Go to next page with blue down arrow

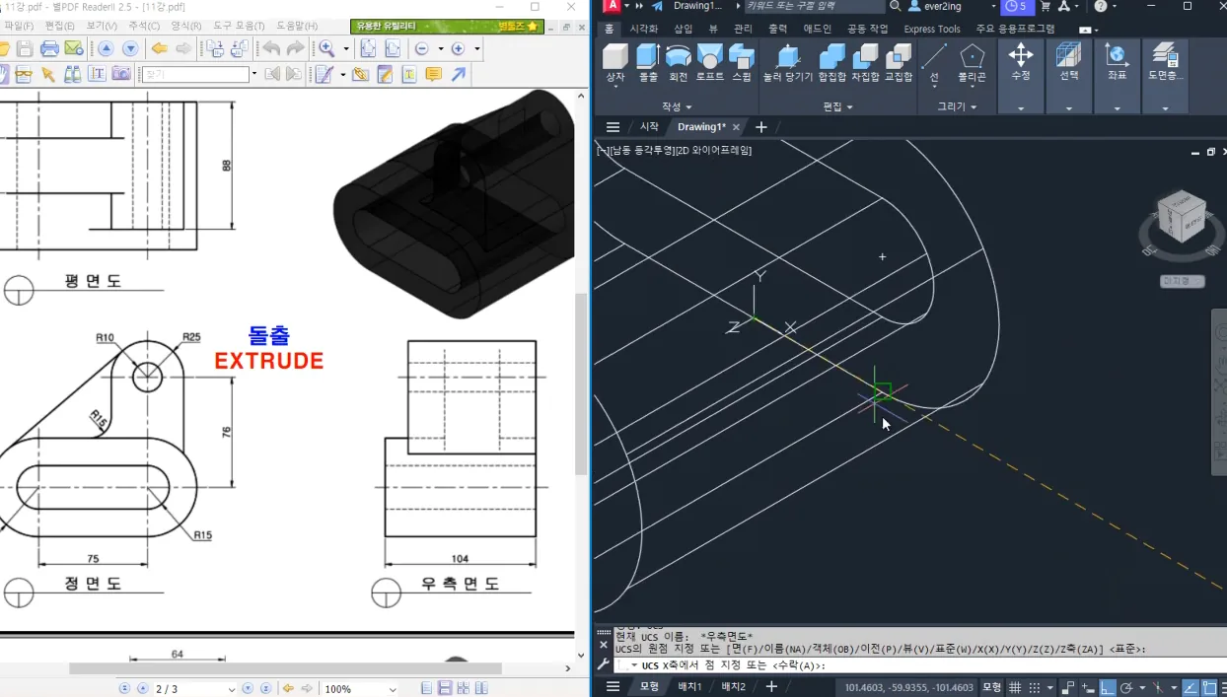pyautogui.click(x=130, y=48)
